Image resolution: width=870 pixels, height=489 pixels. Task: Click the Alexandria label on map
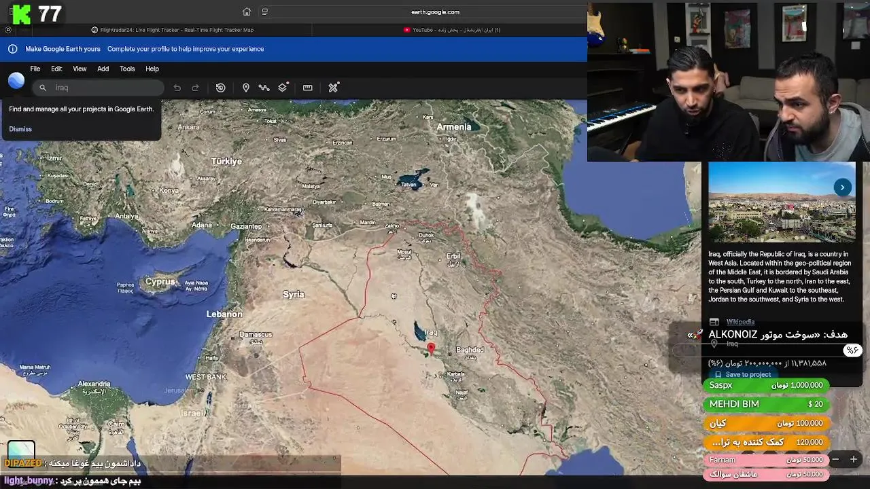tap(94, 384)
